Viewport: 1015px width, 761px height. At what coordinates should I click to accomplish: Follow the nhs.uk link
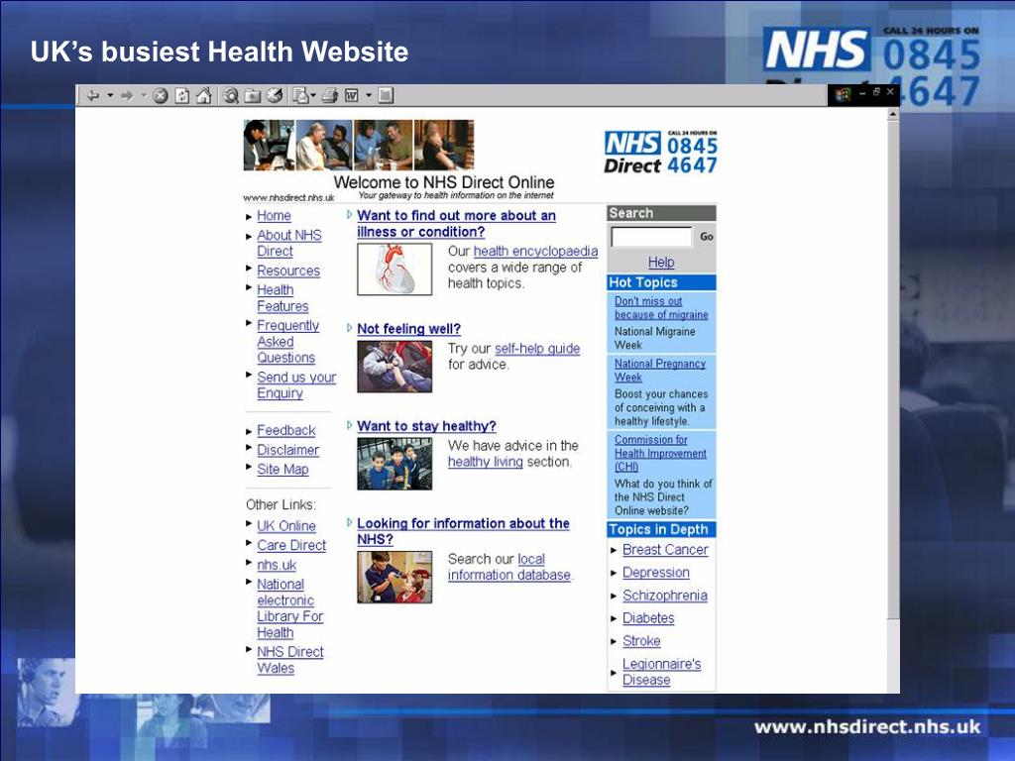coord(277,565)
